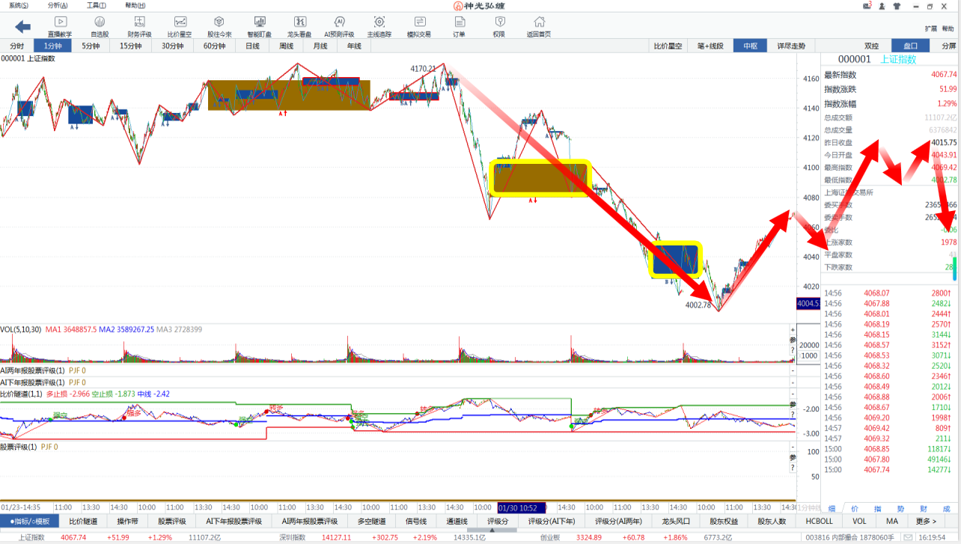Toggle the 笔+线段 overlay button

point(710,46)
